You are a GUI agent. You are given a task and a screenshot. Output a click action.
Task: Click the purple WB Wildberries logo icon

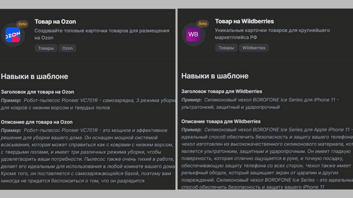click(193, 34)
